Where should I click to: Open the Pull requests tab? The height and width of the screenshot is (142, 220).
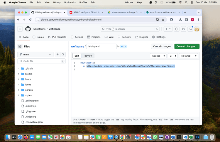click(57, 37)
